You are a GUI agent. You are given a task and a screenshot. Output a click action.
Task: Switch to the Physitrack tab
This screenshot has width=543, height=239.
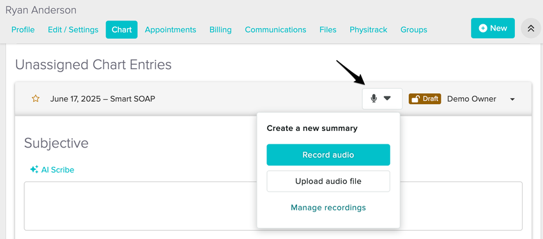(x=369, y=30)
